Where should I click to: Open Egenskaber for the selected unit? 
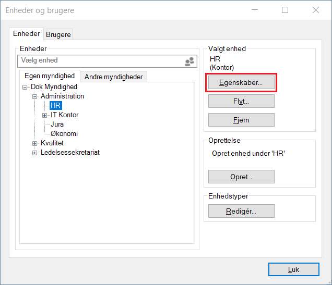[241, 82]
